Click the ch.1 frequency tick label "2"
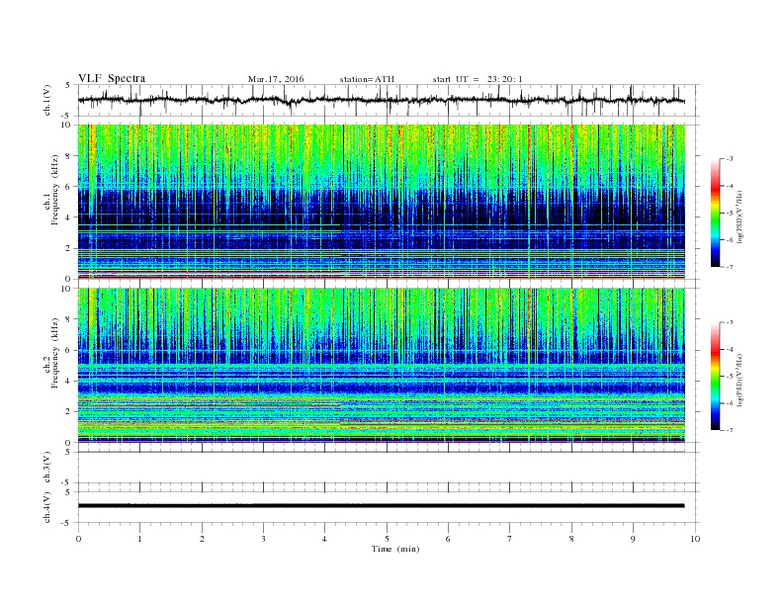The image size is (783, 605). [x=68, y=248]
